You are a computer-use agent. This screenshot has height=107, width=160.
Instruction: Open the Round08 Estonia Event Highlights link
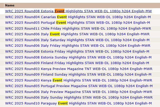click(78, 11)
